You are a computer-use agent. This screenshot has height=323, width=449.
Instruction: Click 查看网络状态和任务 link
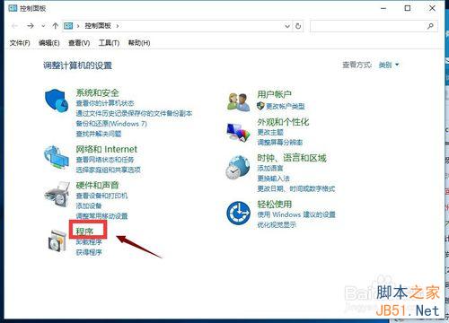[x=105, y=160]
